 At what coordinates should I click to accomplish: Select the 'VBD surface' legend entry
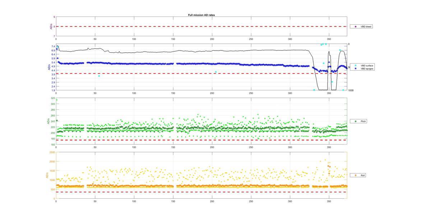click(362, 66)
